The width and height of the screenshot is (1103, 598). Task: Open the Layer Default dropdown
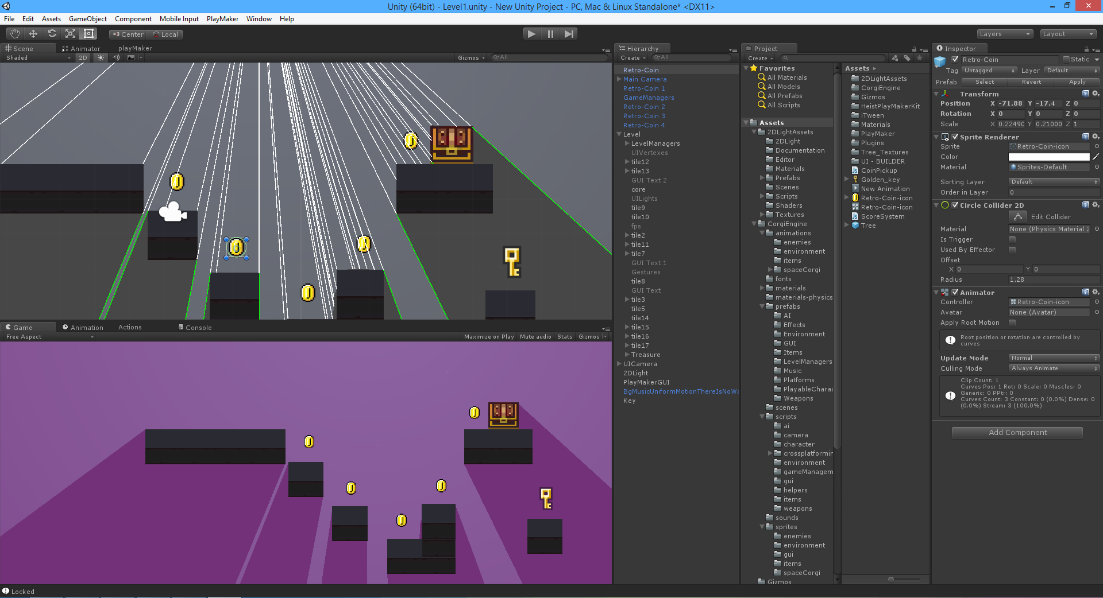pos(1071,71)
